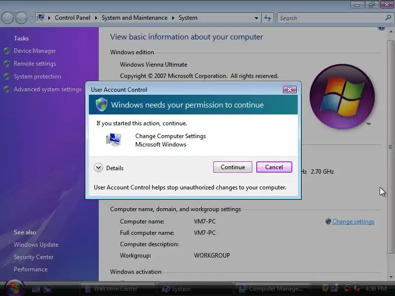Click shield icon beside Advanced system settings
Viewport: 395px width, 296px height.
[7, 89]
